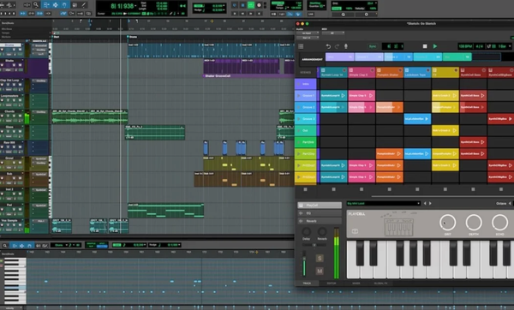The height and width of the screenshot is (310, 514).
Task: Select the Pencil tool in Pro Tools toolbar
Action: [84, 5]
